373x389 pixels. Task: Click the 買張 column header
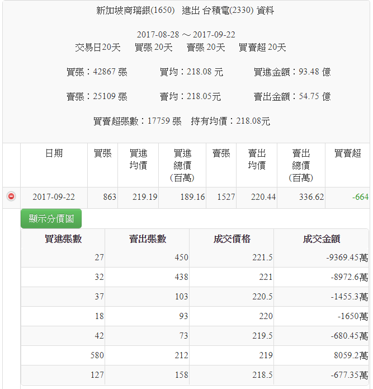(102, 153)
